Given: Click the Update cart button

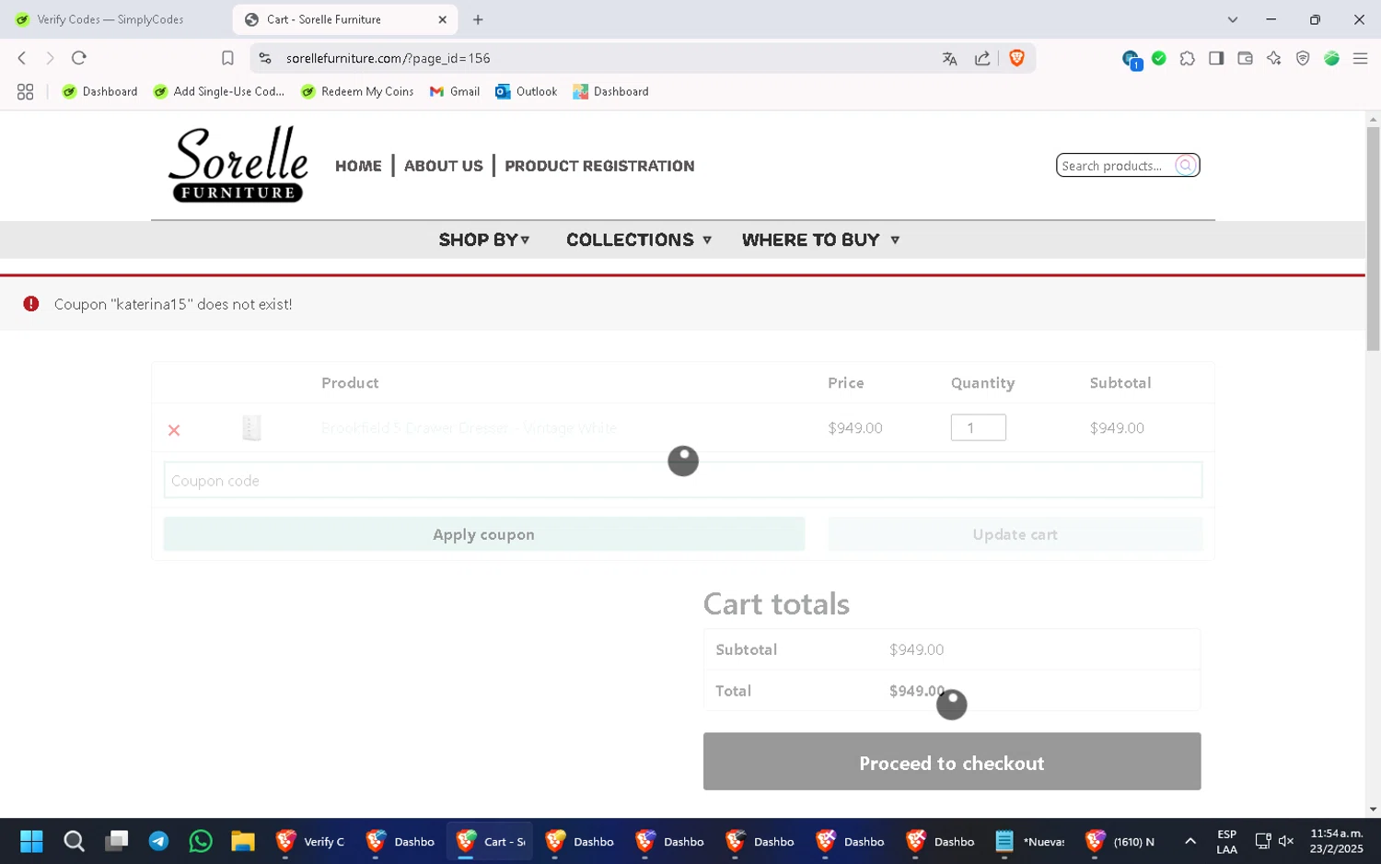Looking at the screenshot, I should [x=1015, y=534].
